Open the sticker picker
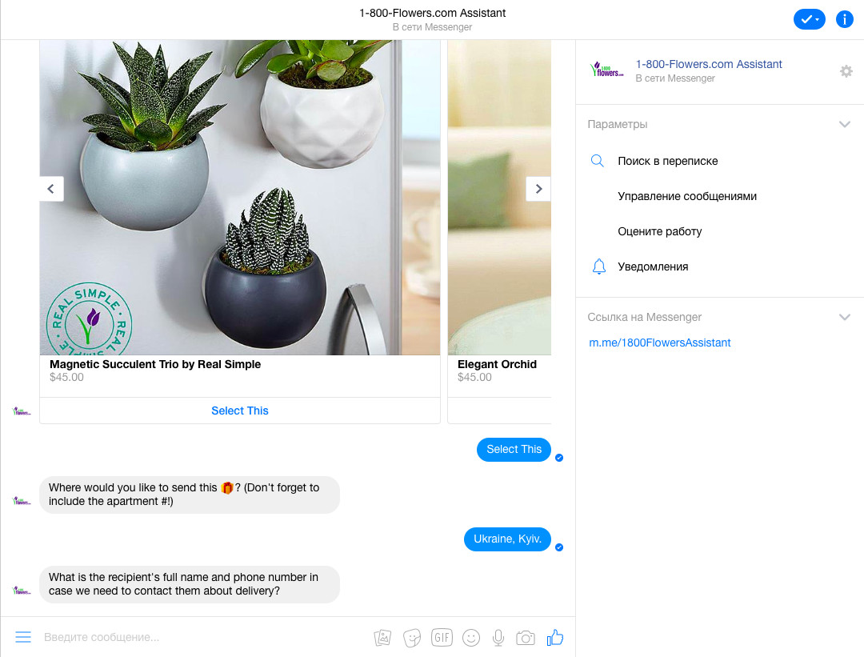864x657 pixels. [412, 638]
